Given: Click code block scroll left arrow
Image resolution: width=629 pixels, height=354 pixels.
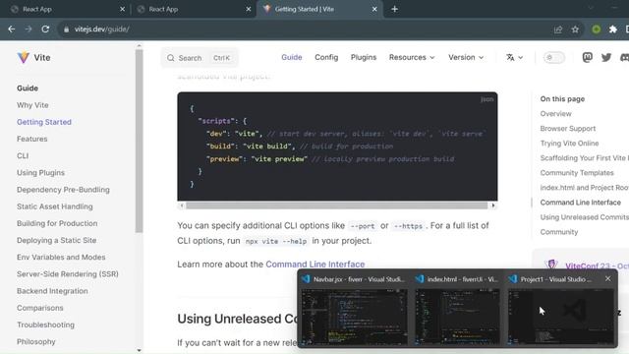Looking at the screenshot, I should coord(181,206).
